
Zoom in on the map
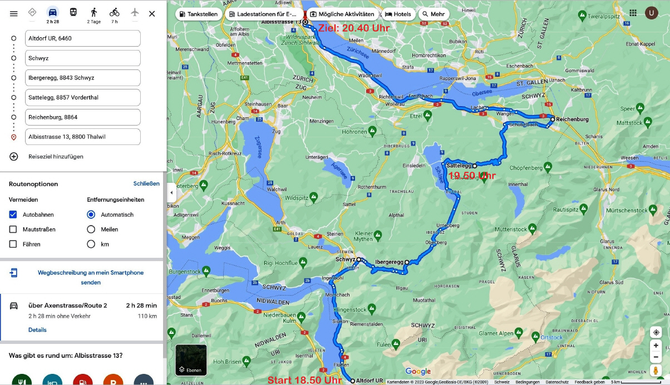[x=656, y=346]
